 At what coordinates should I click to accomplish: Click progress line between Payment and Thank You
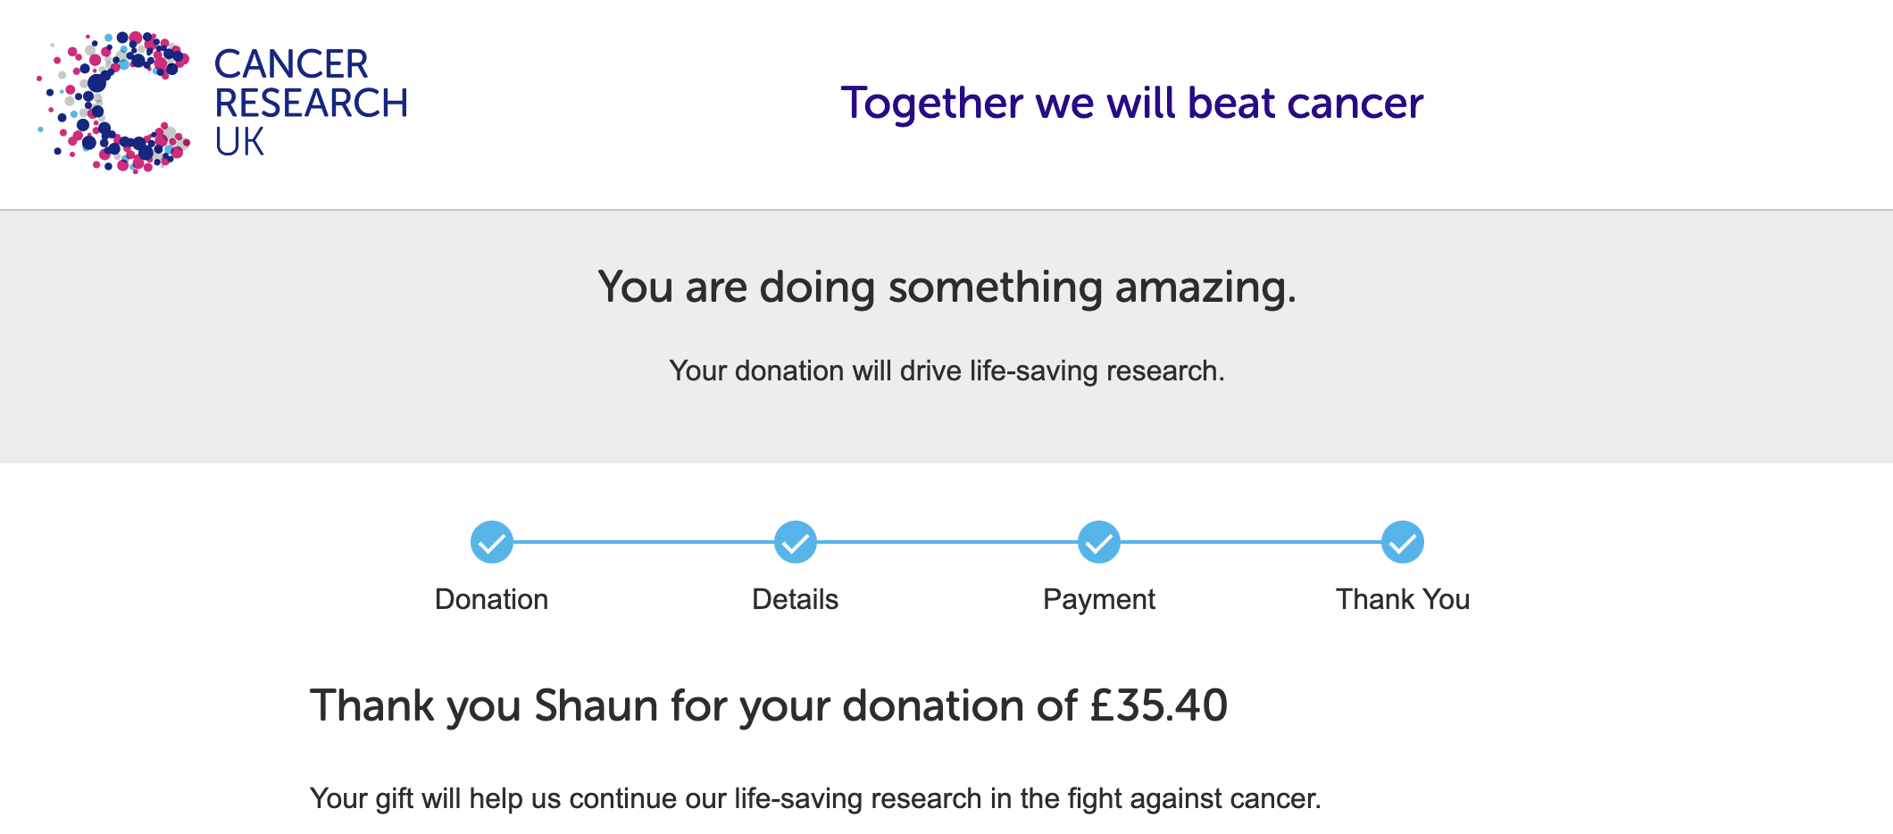point(1251,542)
